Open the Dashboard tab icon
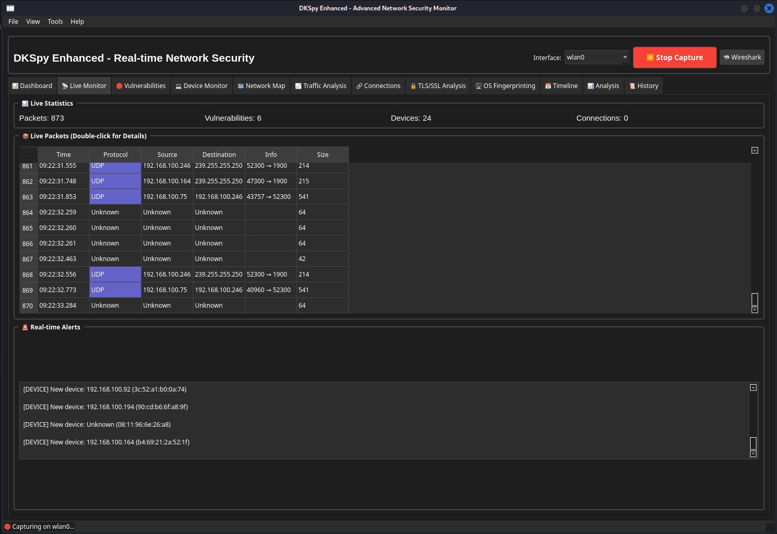777x534 pixels. pos(15,86)
